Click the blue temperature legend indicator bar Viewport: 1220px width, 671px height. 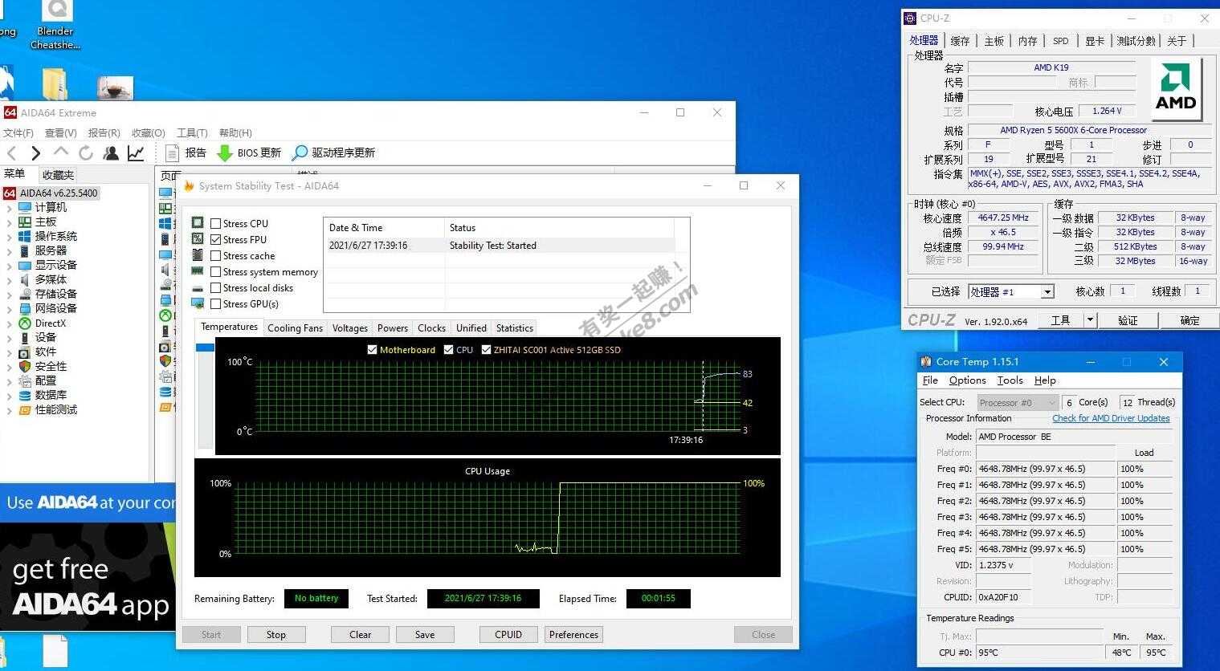[x=205, y=348]
